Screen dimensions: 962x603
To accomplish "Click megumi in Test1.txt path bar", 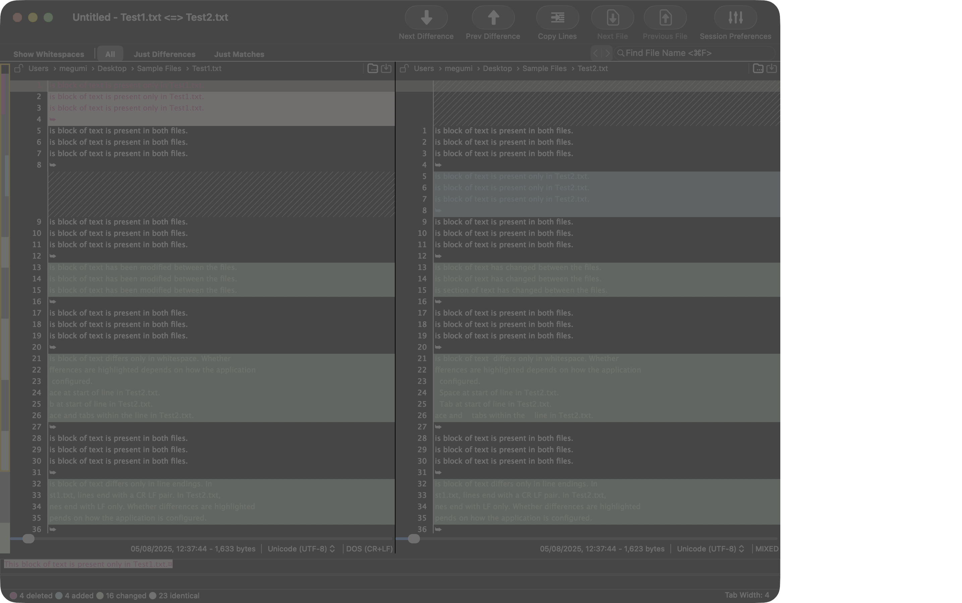I will point(73,68).
